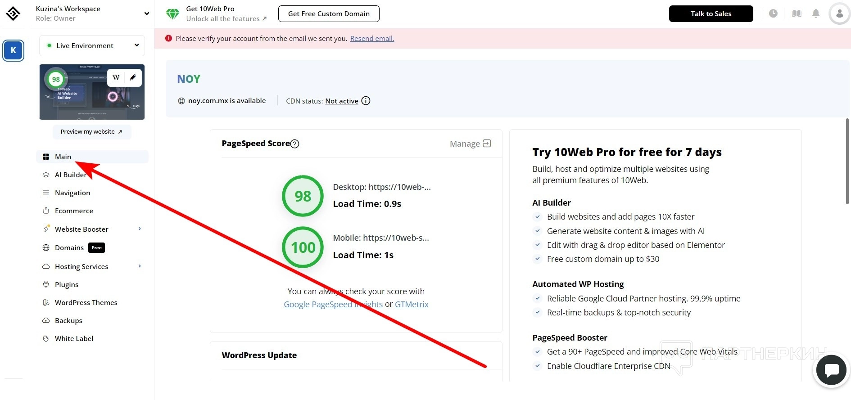Image resolution: width=851 pixels, height=400 pixels.
Task: Expand the Kuzina's Workspace dropdown
Action: tap(147, 13)
